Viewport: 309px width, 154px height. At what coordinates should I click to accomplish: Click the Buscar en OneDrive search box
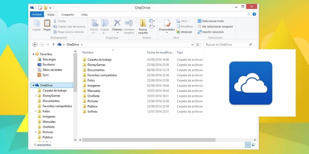pos(229,44)
